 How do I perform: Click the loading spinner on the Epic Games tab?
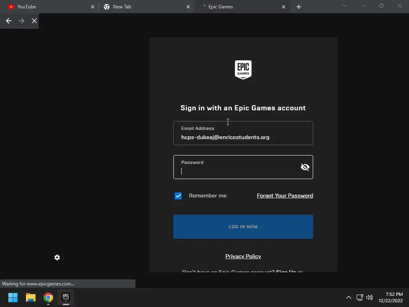[204, 6]
